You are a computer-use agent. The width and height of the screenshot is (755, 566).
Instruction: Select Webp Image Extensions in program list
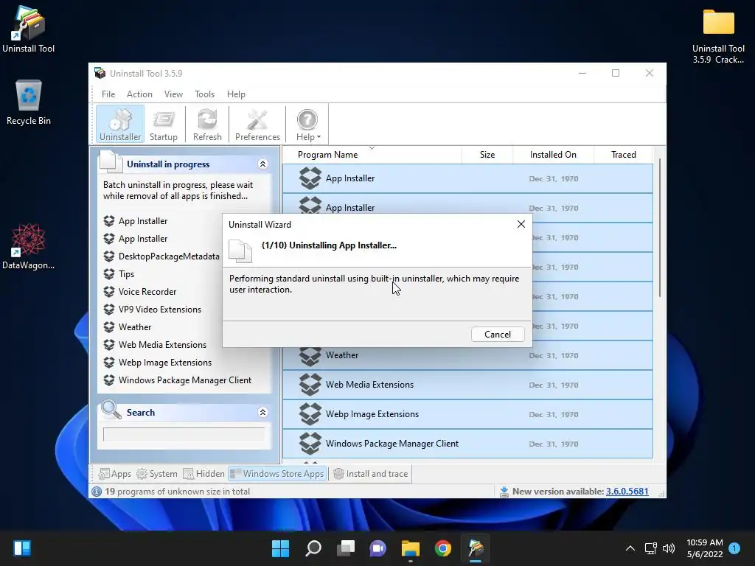(467, 414)
